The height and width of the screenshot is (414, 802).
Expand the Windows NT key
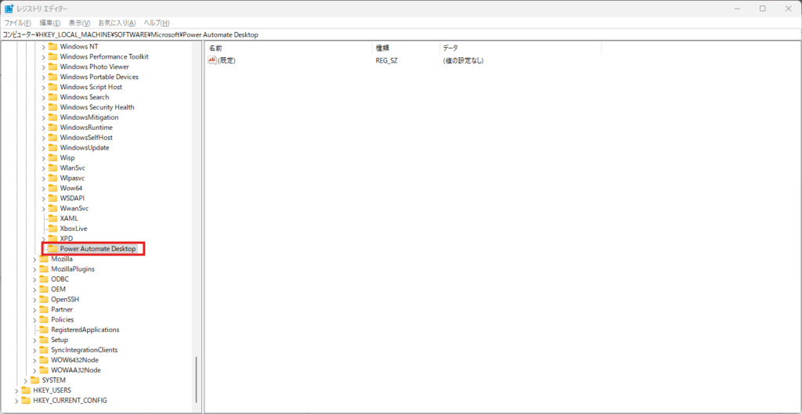point(44,46)
